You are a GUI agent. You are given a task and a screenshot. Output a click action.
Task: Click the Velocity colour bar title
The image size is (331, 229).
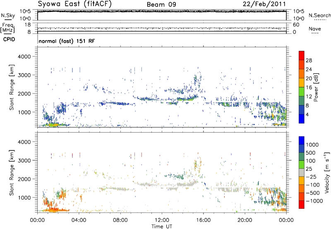[x=327, y=172]
